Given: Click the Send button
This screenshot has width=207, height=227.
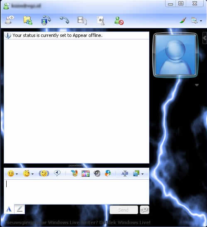Looking at the screenshot, I should 124,210.
